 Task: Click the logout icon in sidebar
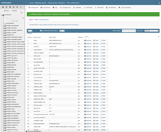6,7
